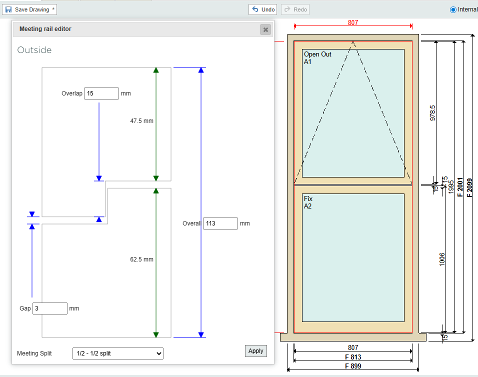
Task: Select the Fix A2 pane
Action: [353, 257]
